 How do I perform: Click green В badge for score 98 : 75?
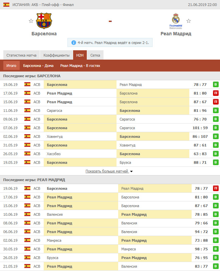(x=216, y=249)
